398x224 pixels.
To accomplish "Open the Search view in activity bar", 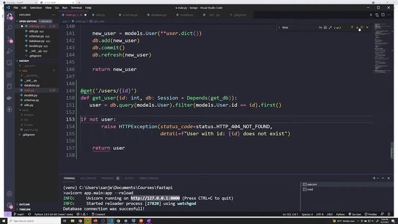I will click(10, 27).
